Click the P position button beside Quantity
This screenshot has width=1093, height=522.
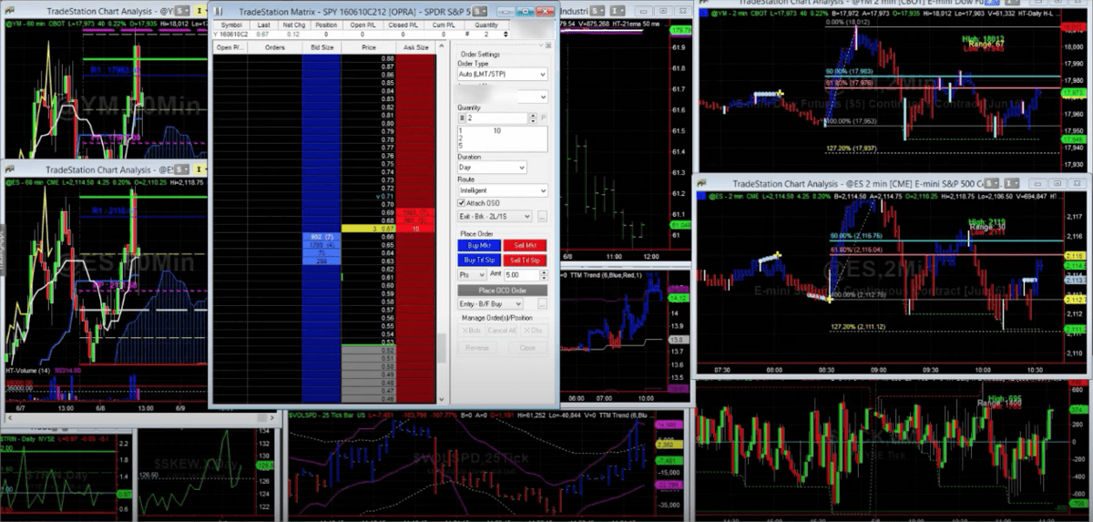[x=543, y=118]
